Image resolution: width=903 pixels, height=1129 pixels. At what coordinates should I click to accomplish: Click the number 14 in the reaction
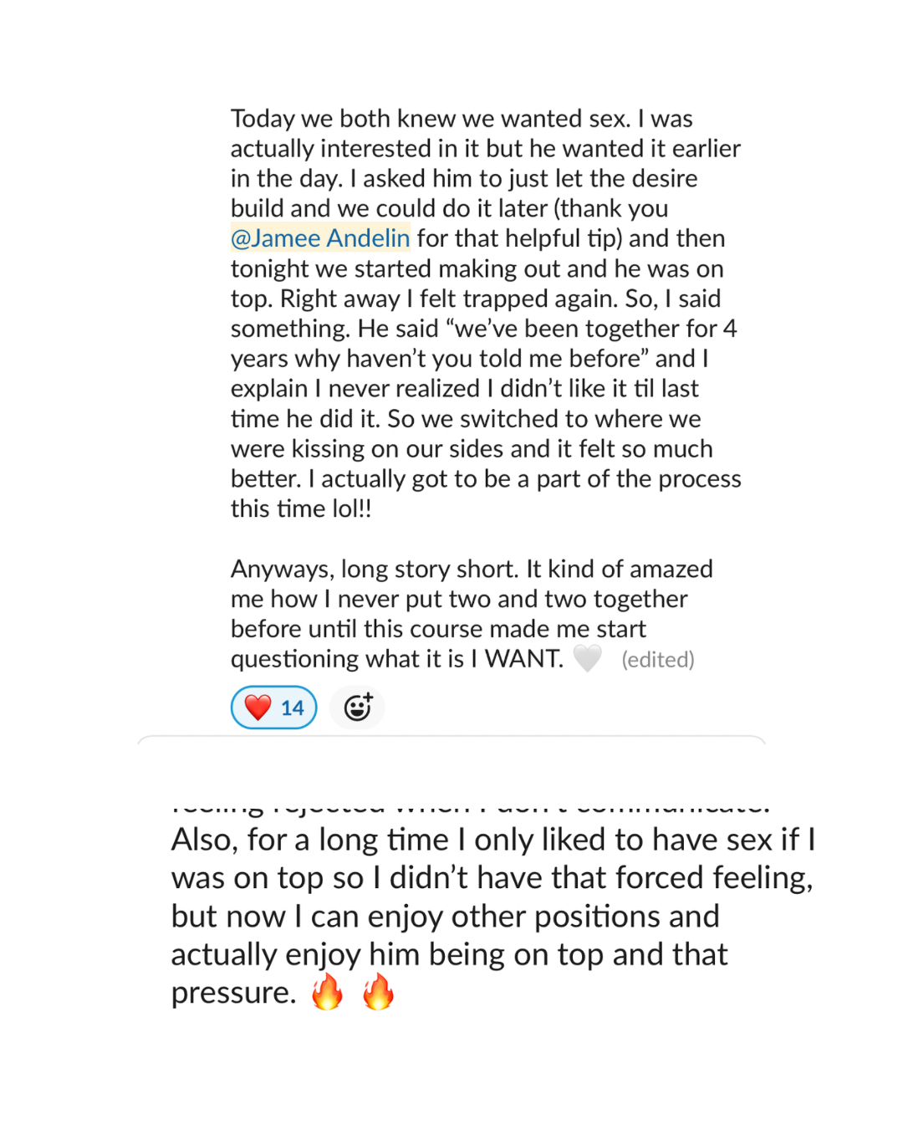click(x=292, y=708)
